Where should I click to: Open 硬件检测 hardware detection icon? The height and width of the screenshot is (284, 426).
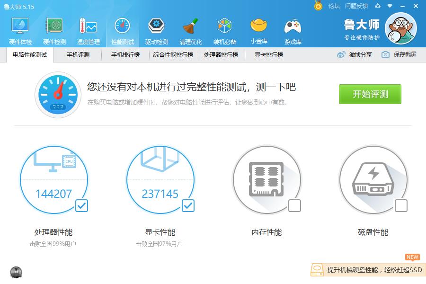pyautogui.click(x=54, y=26)
